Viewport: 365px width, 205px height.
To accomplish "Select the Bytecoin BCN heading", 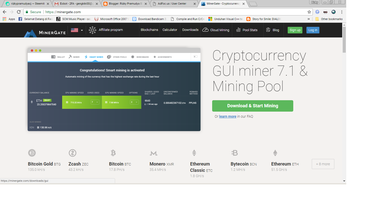I will [244, 164].
